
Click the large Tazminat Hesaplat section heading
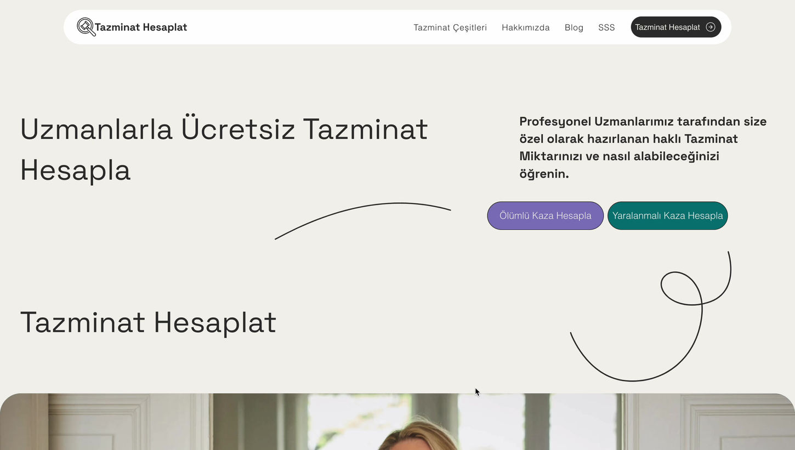(x=148, y=322)
